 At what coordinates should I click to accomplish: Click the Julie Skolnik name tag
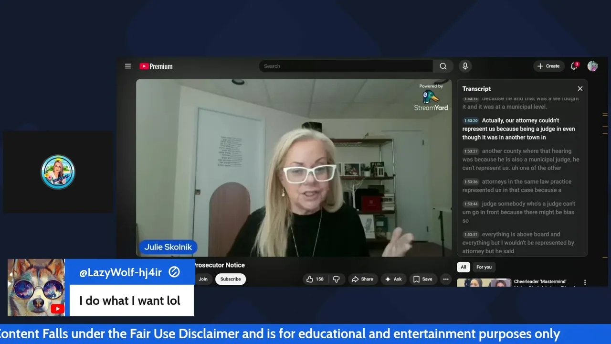(x=168, y=247)
